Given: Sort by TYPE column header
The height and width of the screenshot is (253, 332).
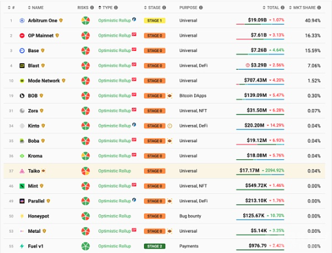Looking at the screenshot, I should point(105,7).
